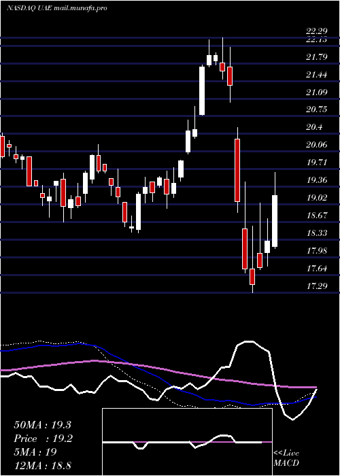Select the 17.29 price level label
Screen dimensions: 340x476
(317, 286)
